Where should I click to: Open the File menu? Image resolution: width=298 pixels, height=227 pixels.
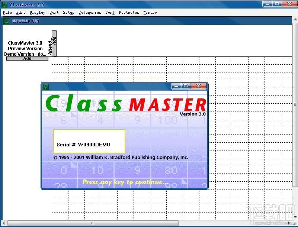coord(7,13)
